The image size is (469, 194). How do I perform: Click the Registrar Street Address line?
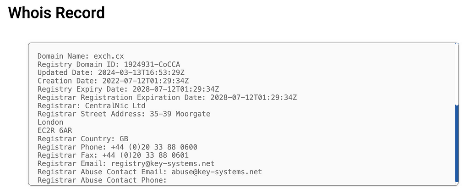124,114
